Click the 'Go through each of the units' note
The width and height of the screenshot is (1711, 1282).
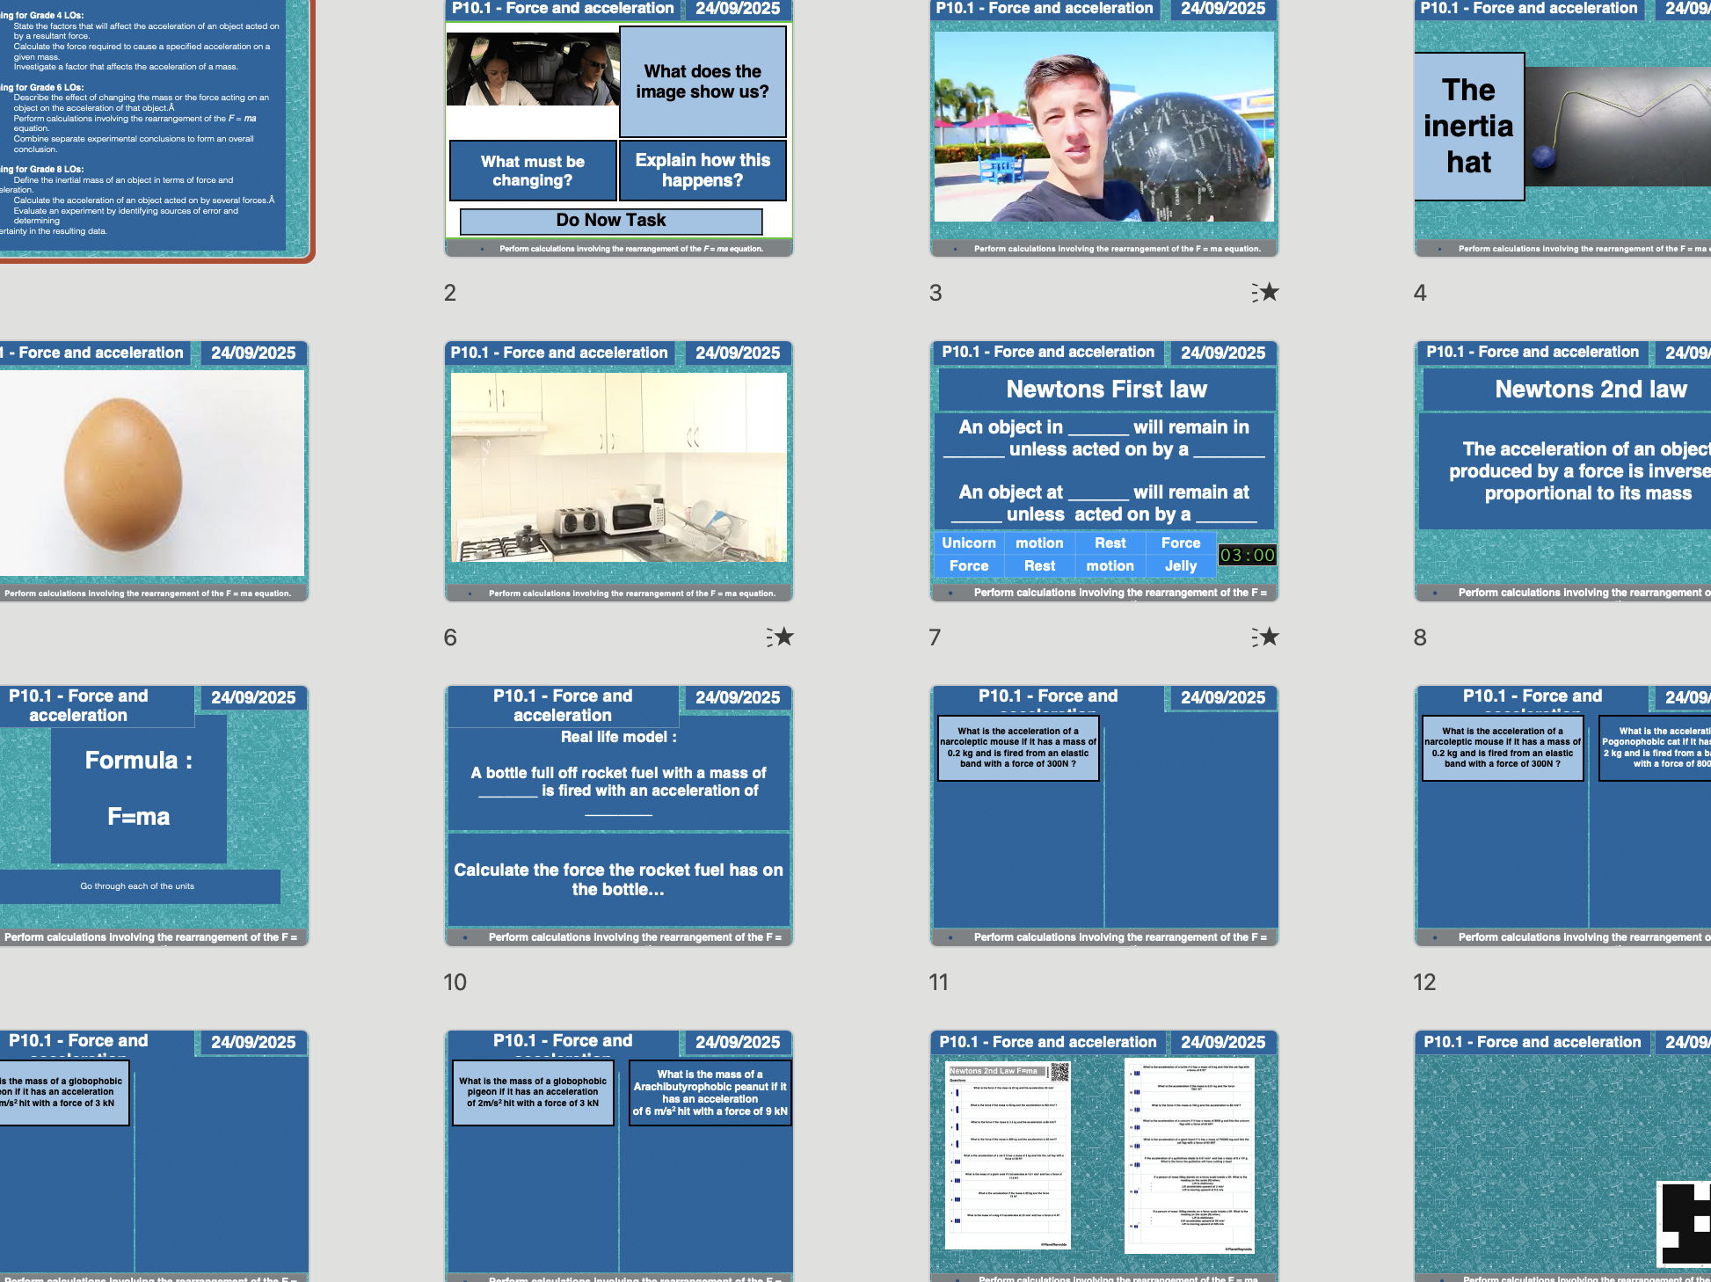(136, 885)
